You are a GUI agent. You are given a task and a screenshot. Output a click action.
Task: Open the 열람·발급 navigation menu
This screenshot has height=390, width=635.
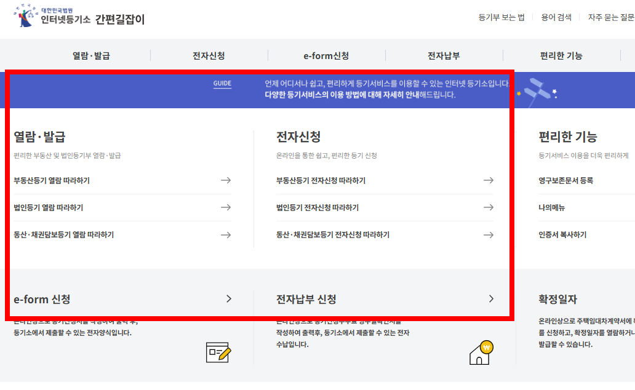90,55
